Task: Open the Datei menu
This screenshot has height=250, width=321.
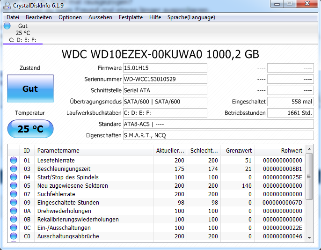Action: 13,17
